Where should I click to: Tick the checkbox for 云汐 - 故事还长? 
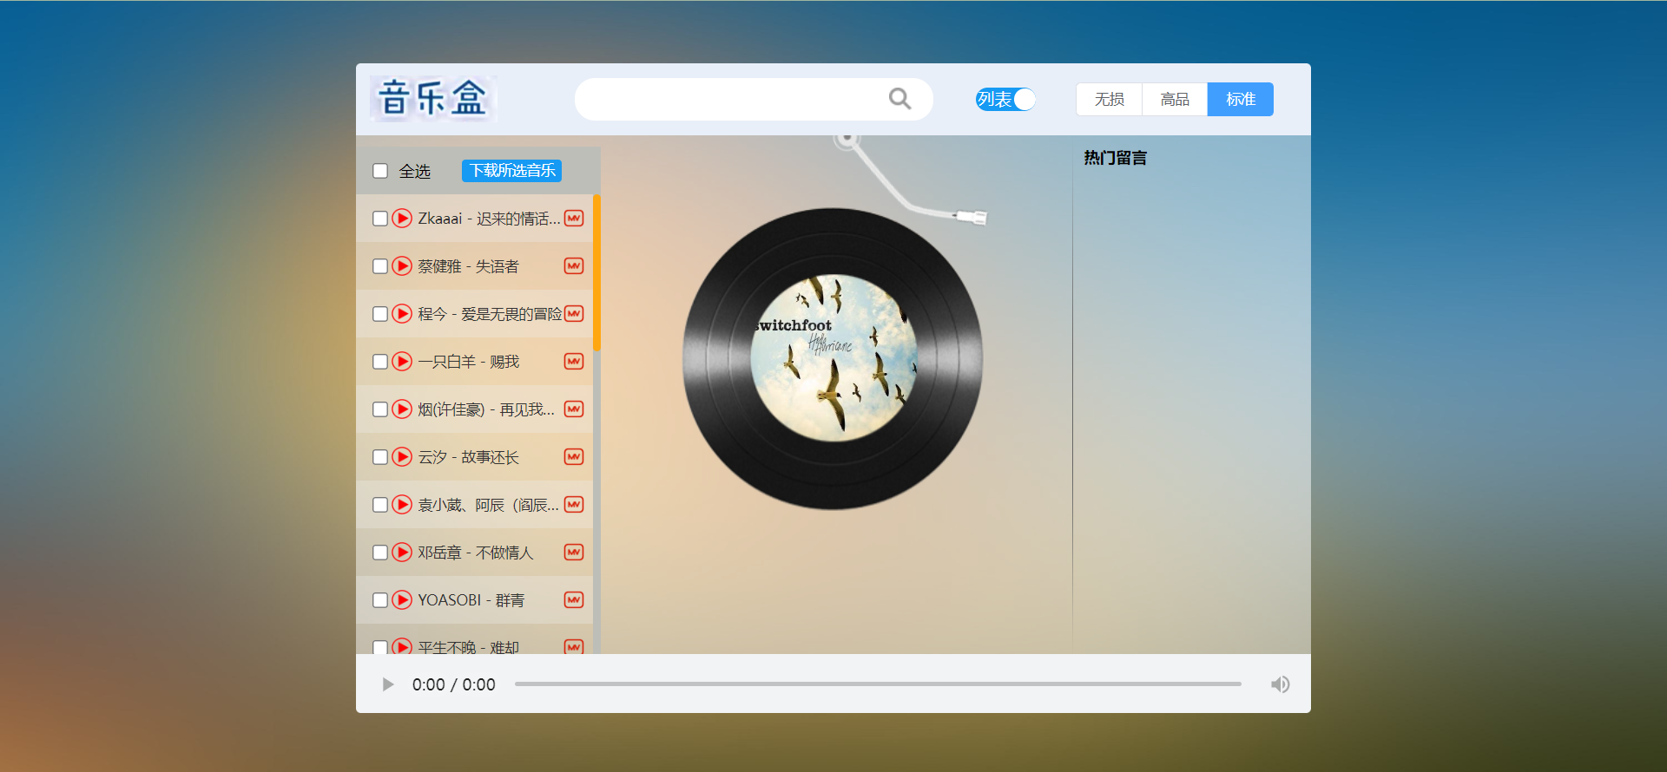[x=380, y=457]
